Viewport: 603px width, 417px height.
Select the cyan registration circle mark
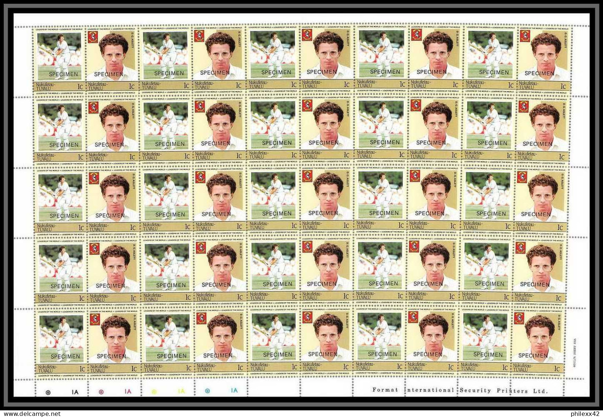coord(207,390)
